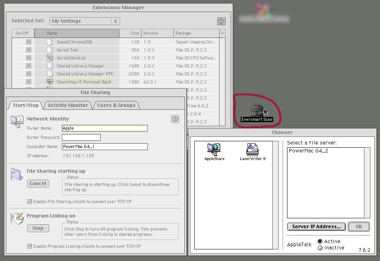Disable the SequelChromaUSB extension checkbox
Image resolution: width=380 pixels, height=261 pixels.
pyautogui.click(x=29, y=42)
